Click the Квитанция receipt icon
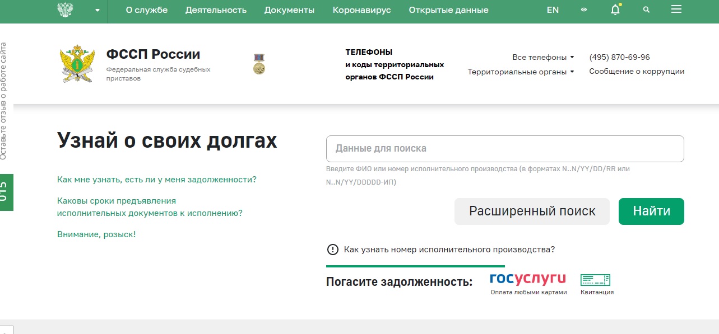This screenshot has width=719, height=334. 596,279
